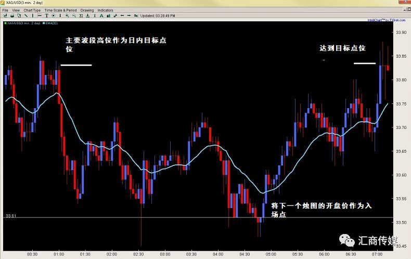Click the 33.75 price axis label
Image resolution: width=411 pixels, height=259 pixels.
[x=401, y=104]
